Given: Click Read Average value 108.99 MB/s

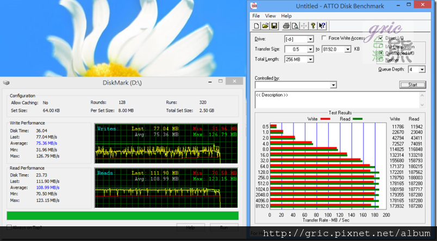Looking at the screenshot, I should [x=48, y=188].
